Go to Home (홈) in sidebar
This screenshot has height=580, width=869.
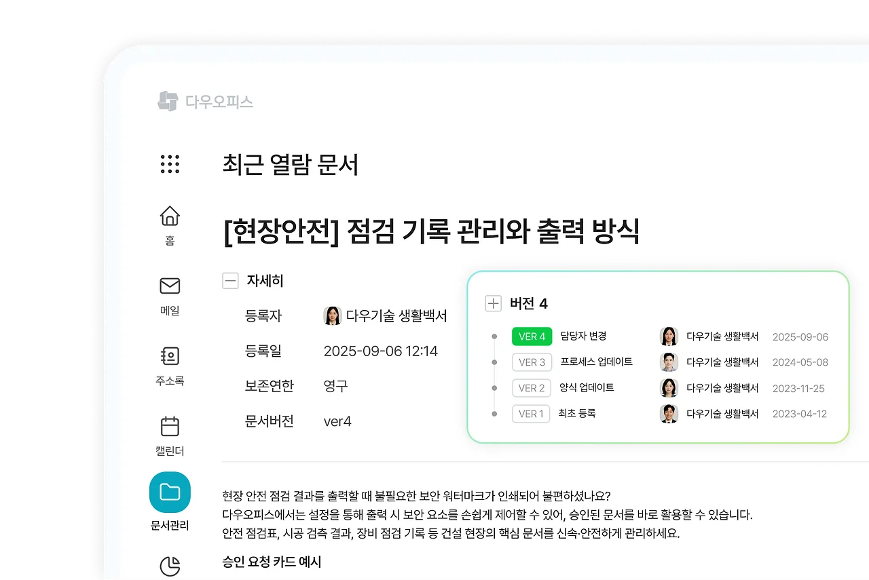(170, 216)
